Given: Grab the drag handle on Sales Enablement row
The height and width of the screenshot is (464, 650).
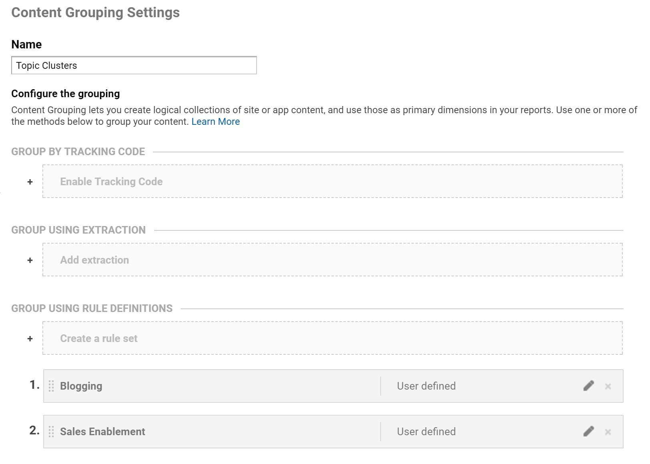Looking at the screenshot, I should click(x=51, y=432).
